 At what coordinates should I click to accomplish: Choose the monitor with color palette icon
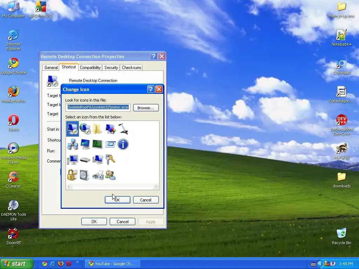pos(110,129)
